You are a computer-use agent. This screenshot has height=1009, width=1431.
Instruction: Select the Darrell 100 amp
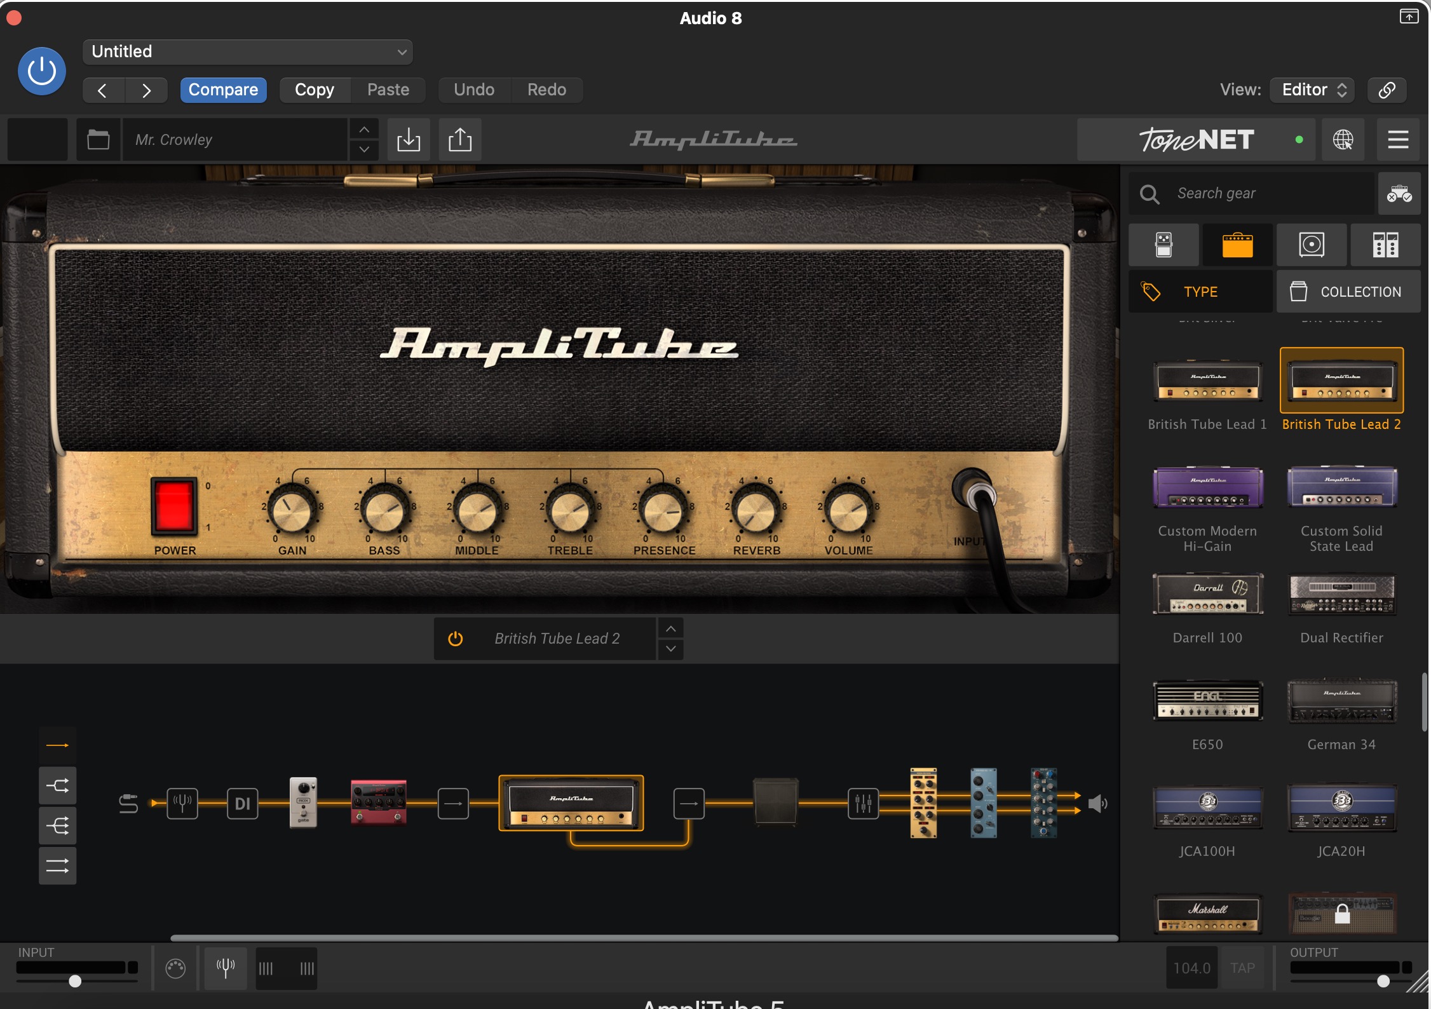pyautogui.click(x=1207, y=595)
